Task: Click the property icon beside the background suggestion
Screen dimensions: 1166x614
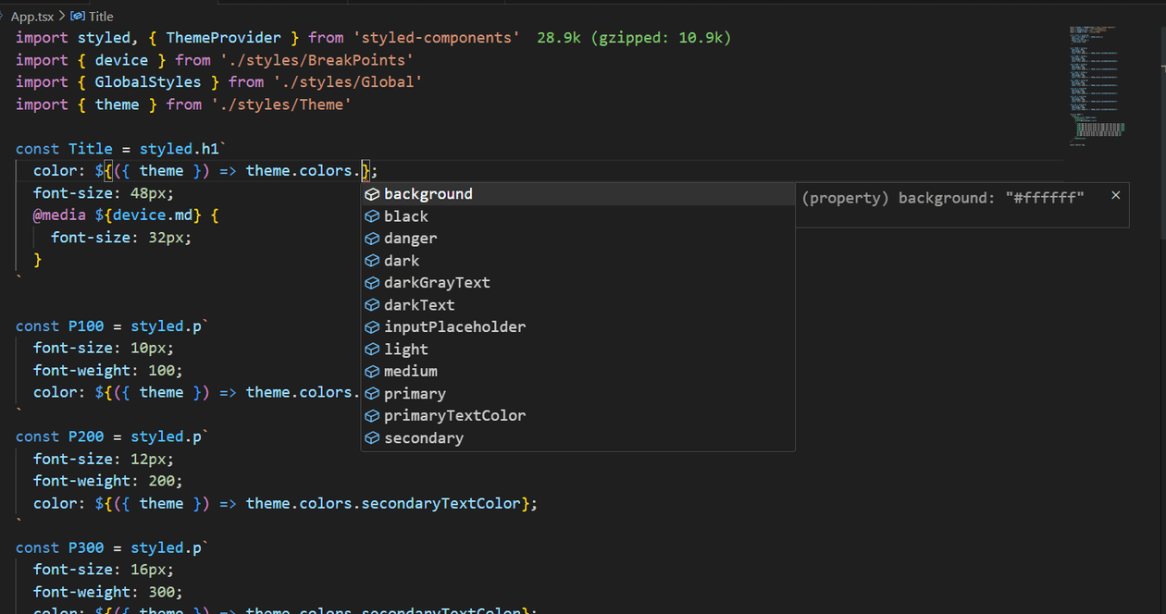Action: pyautogui.click(x=372, y=194)
